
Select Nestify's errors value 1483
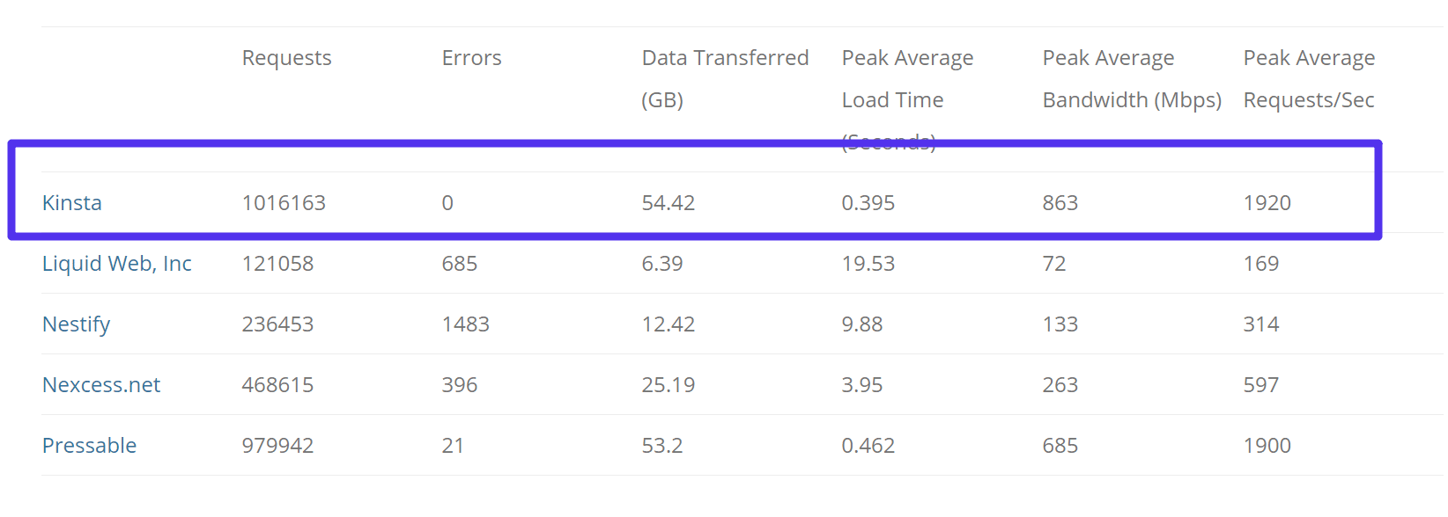pyautogui.click(x=466, y=324)
